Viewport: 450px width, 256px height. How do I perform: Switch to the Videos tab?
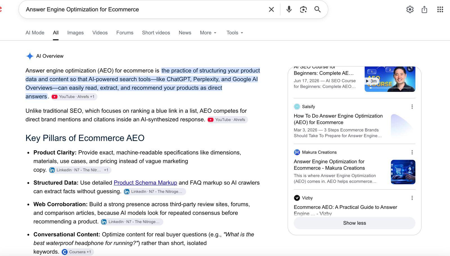click(x=100, y=33)
